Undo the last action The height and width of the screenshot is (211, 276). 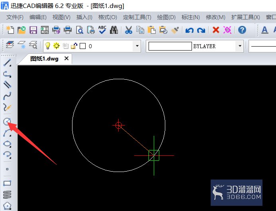click(190, 30)
